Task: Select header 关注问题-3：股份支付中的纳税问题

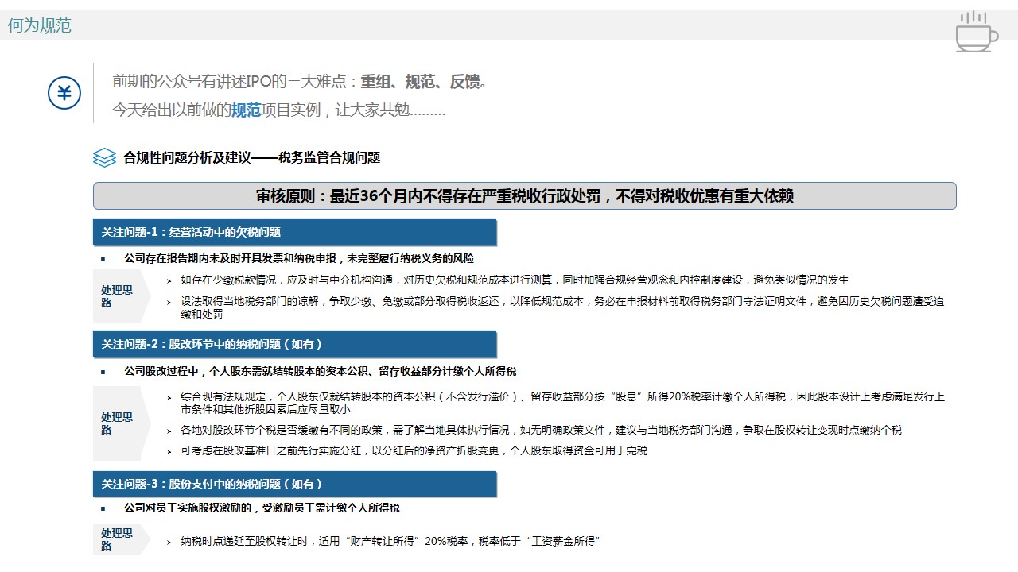Action: [x=295, y=484]
